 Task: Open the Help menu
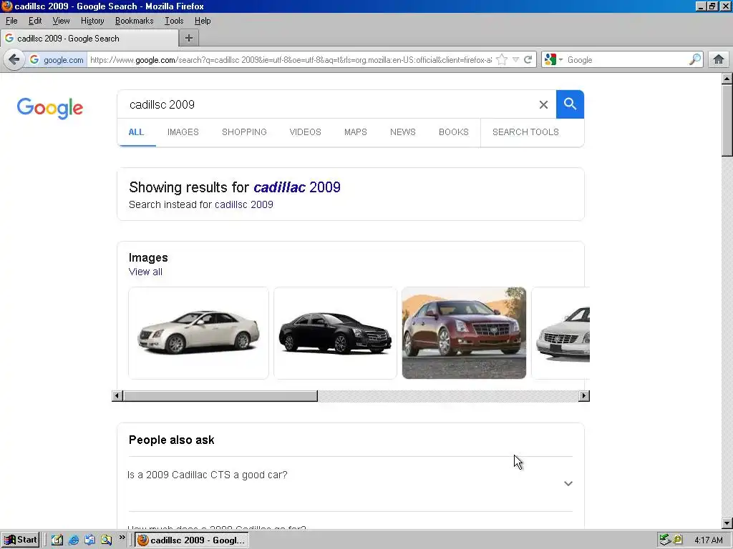pyautogui.click(x=203, y=21)
